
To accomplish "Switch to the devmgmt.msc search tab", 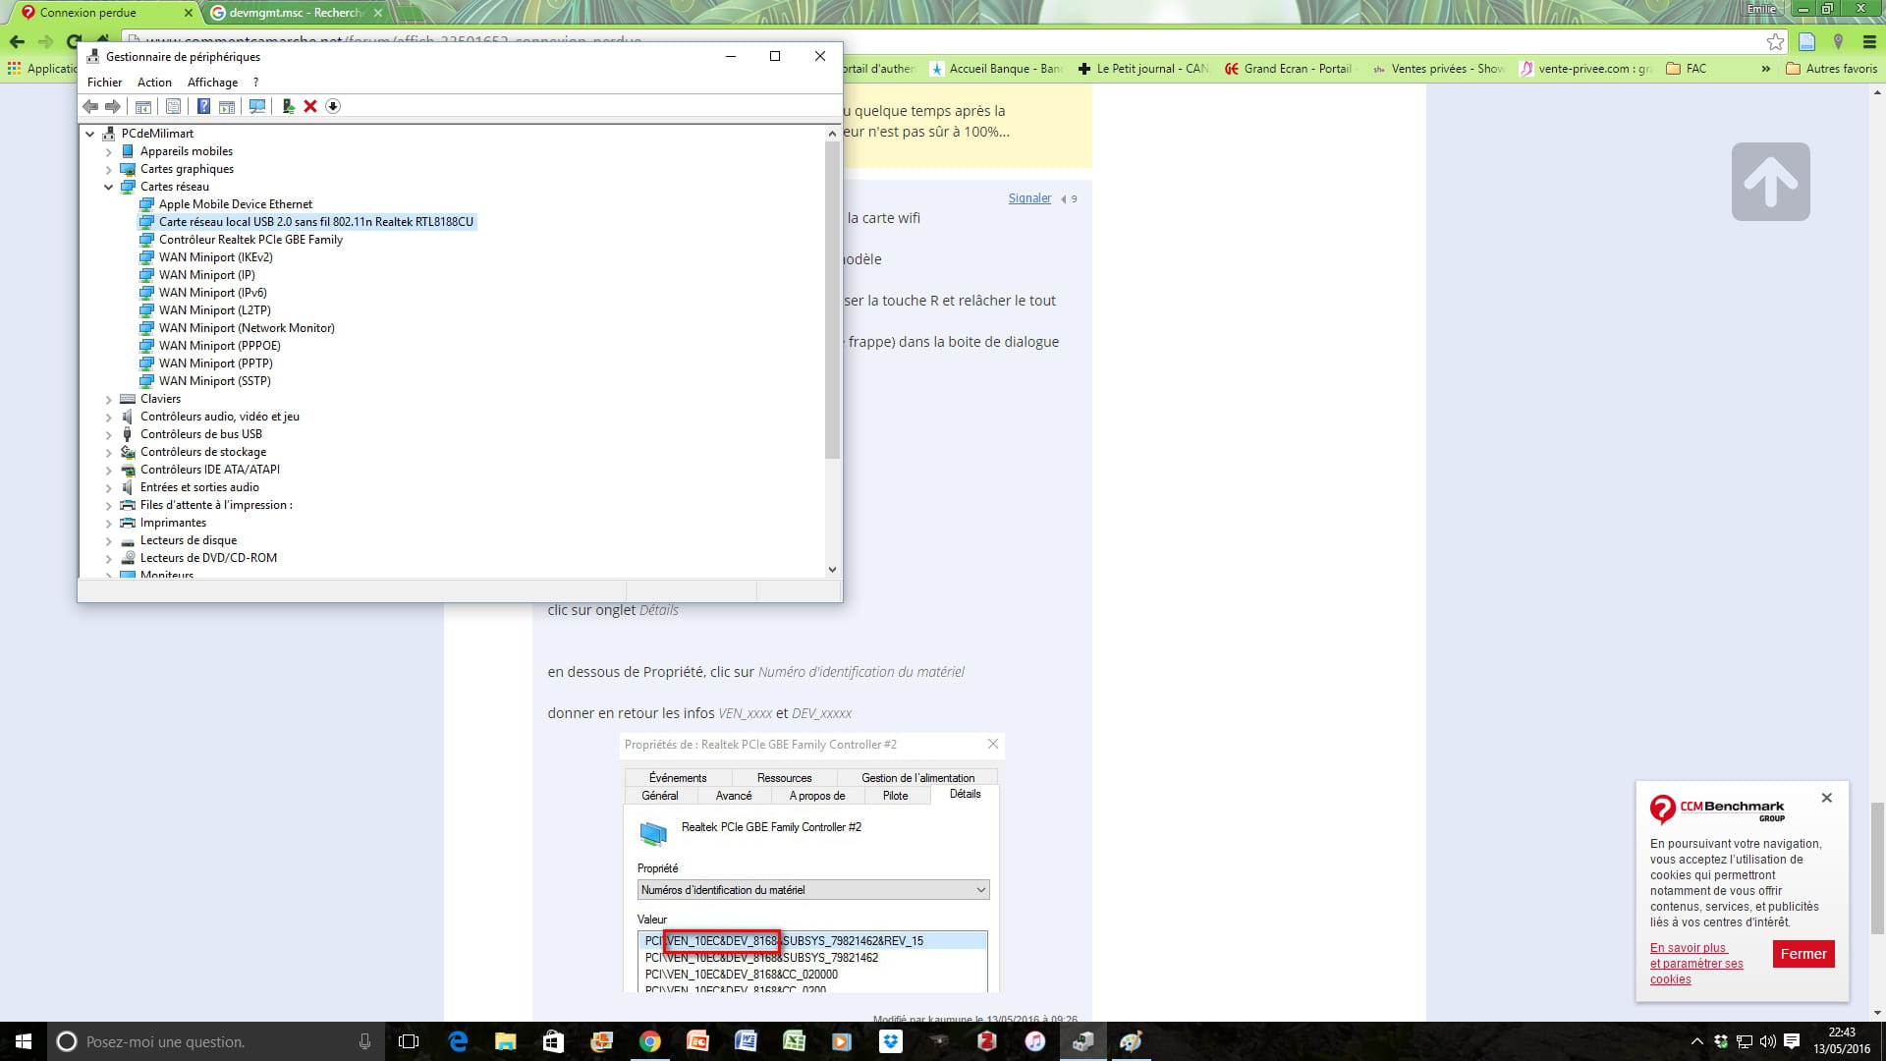I will (x=295, y=13).
